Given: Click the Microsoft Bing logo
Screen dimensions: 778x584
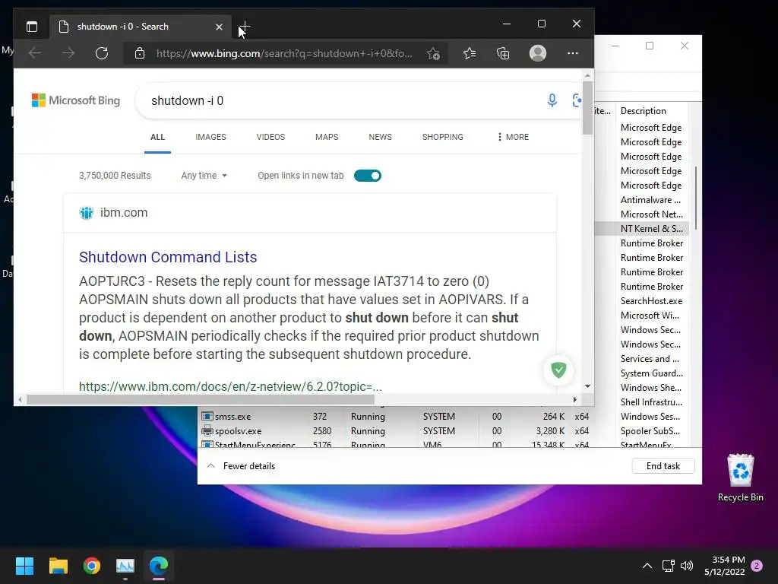Looking at the screenshot, I should click(76, 100).
